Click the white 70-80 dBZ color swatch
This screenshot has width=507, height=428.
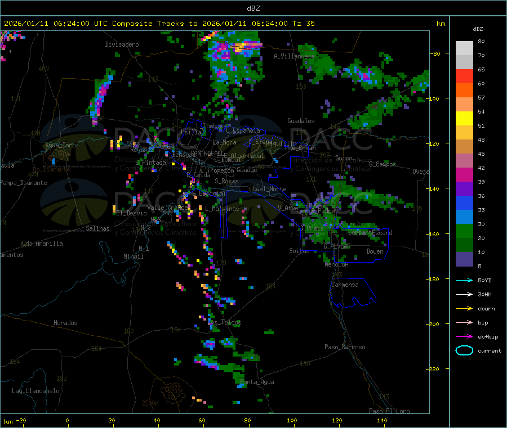pyautogui.click(x=464, y=48)
